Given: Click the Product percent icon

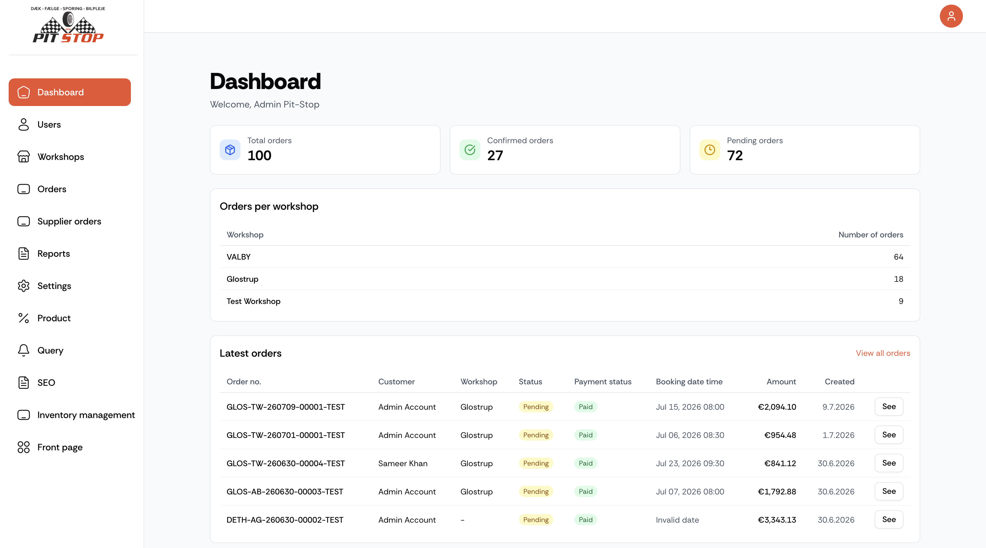Looking at the screenshot, I should pyautogui.click(x=24, y=318).
